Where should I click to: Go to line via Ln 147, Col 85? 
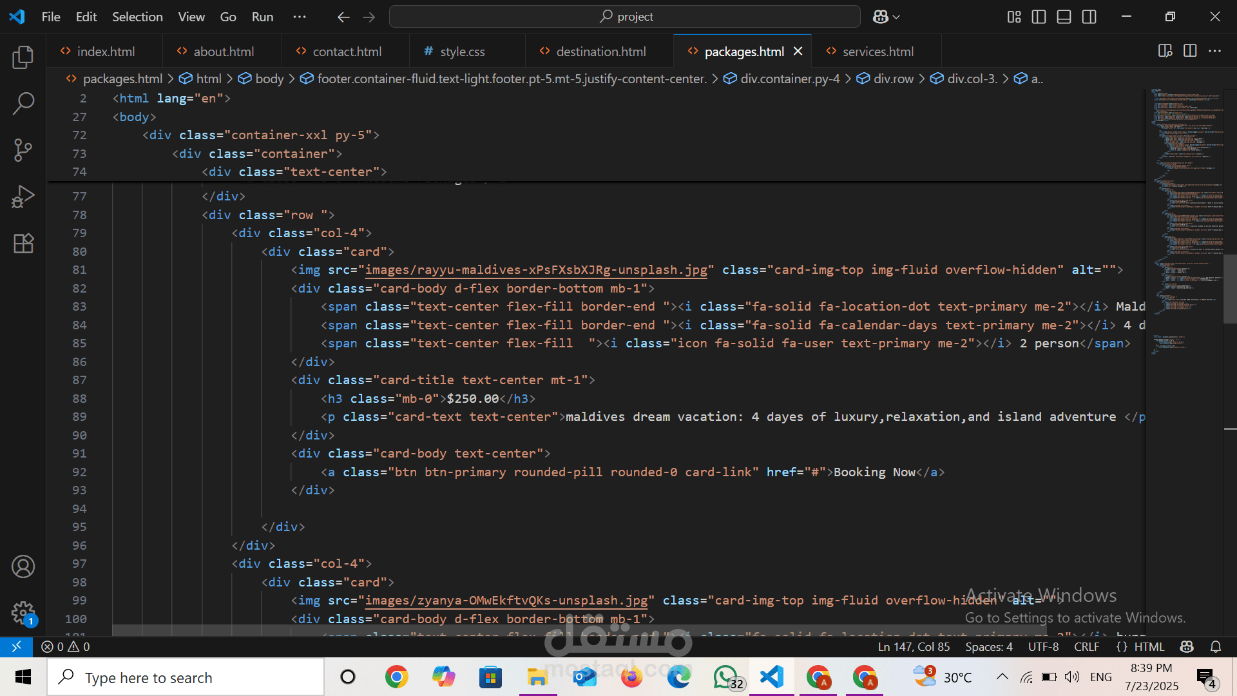point(914,646)
